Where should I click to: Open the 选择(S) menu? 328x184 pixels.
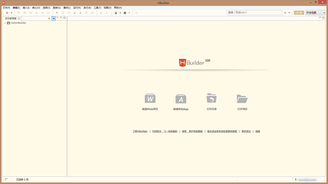tap(47, 8)
